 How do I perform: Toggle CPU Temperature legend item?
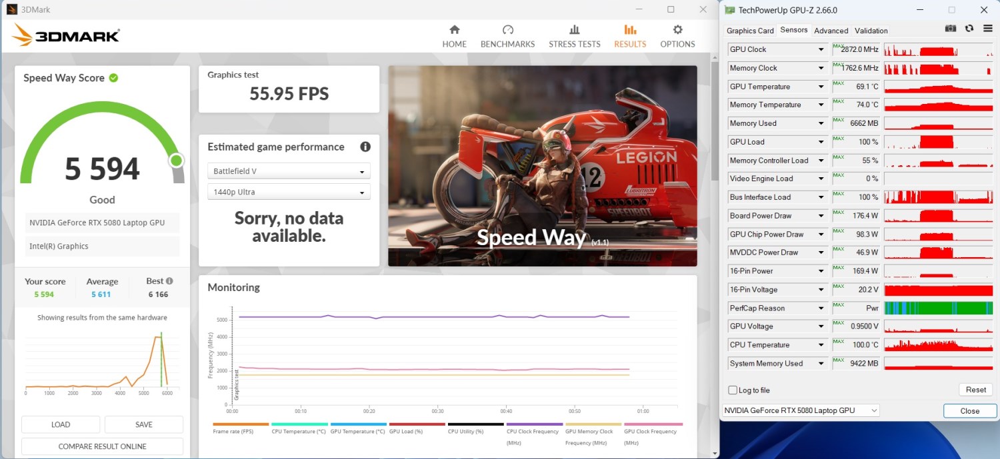[x=299, y=429]
